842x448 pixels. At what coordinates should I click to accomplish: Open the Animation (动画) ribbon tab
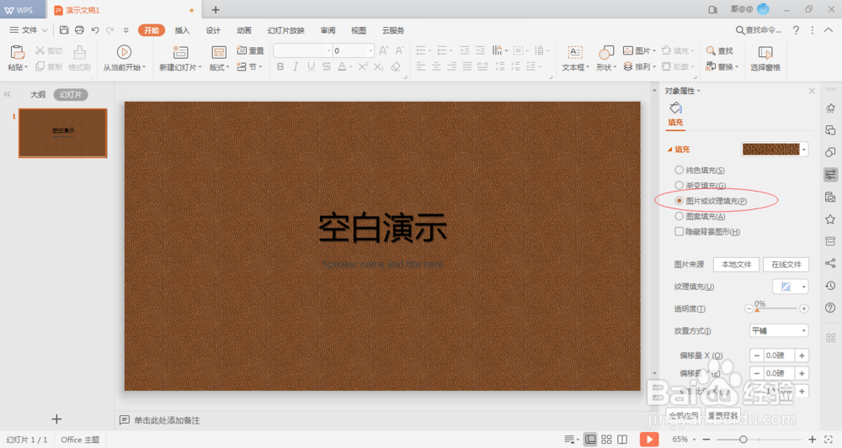pos(244,30)
